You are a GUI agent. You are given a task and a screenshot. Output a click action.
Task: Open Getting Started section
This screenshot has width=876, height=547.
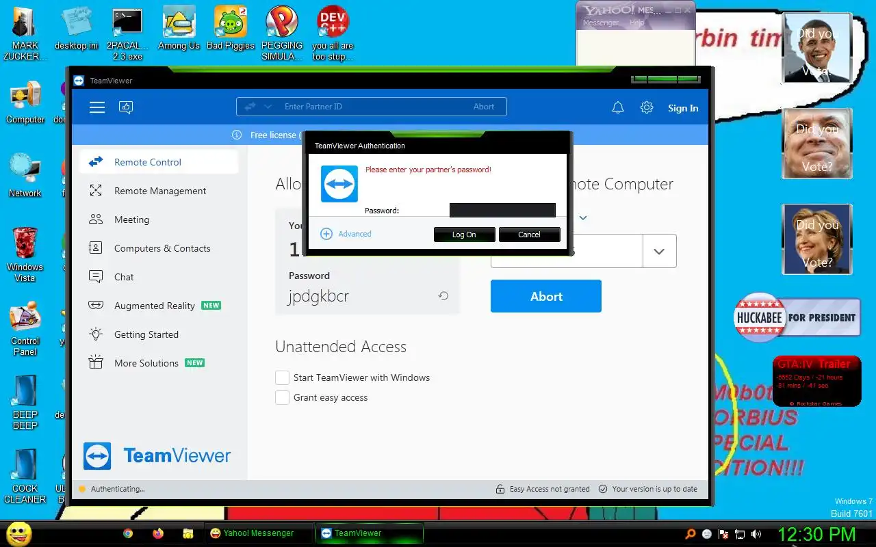[x=159, y=334]
